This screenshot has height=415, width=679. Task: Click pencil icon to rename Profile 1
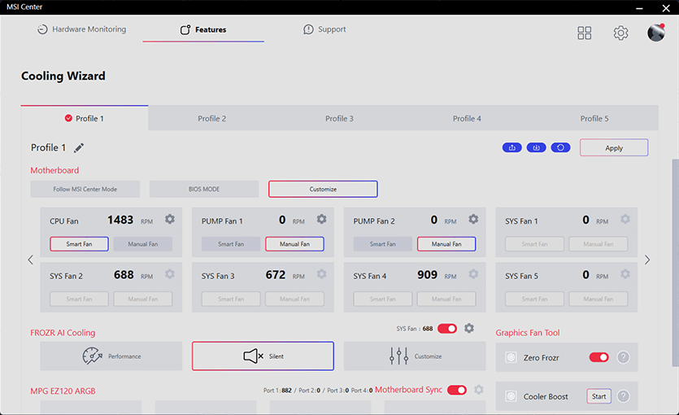click(79, 148)
